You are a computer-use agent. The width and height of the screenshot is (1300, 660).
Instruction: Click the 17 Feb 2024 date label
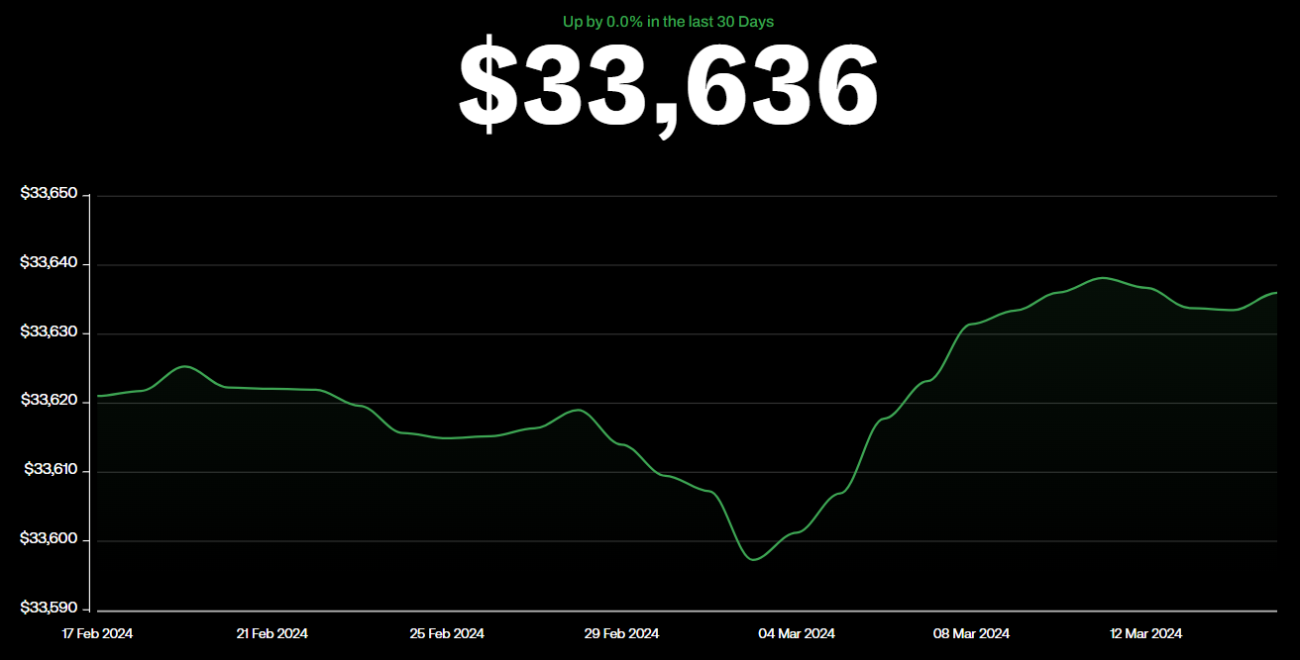pyautogui.click(x=97, y=633)
